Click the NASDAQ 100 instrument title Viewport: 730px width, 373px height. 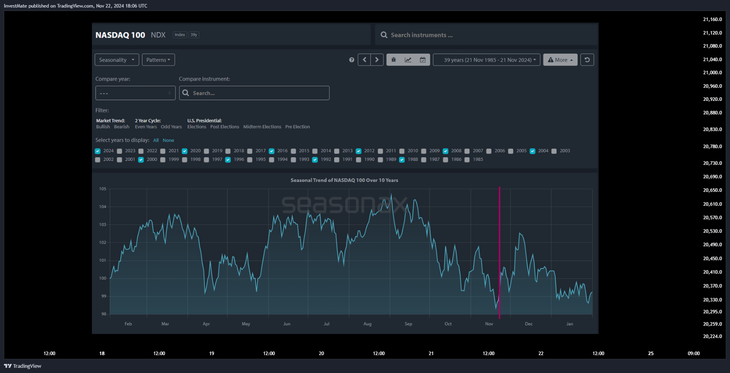point(120,35)
